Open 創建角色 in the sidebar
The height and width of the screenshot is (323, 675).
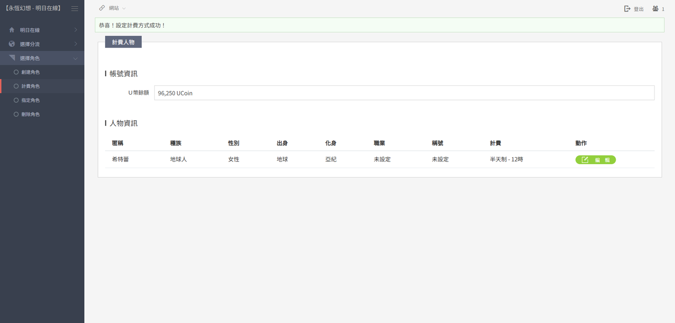31,72
